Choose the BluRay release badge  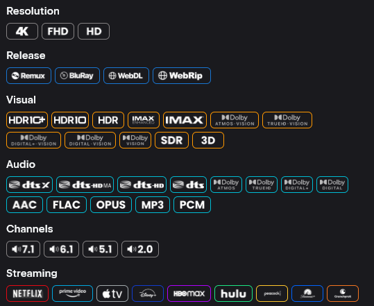pyautogui.click(x=77, y=76)
